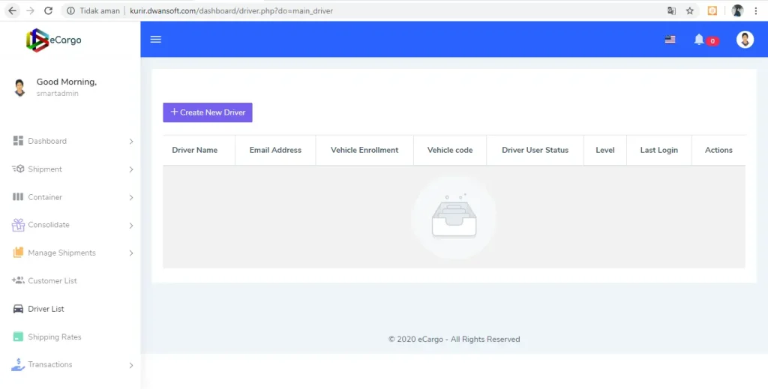Image resolution: width=768 pixels, height=389 pixels.
Task: Expand the Shipment chevron
Action: 130,169
